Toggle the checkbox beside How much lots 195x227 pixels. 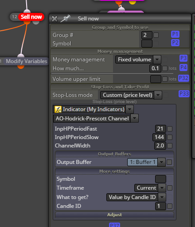click(x=165, y=68)
